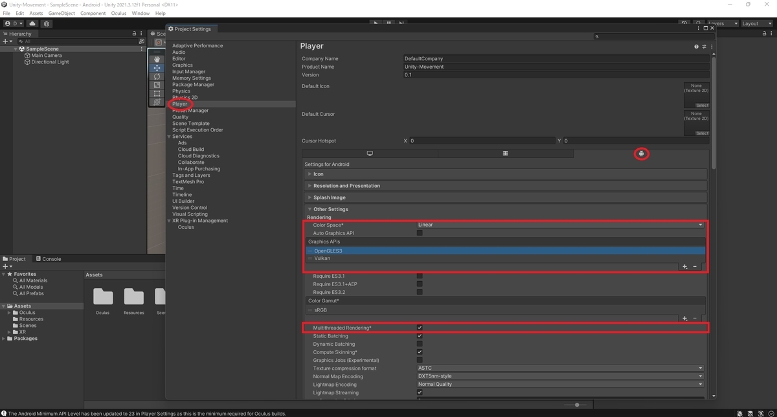Open the GameObject menu
Screen dimensions: 777x417
click(x=62, y=13)
